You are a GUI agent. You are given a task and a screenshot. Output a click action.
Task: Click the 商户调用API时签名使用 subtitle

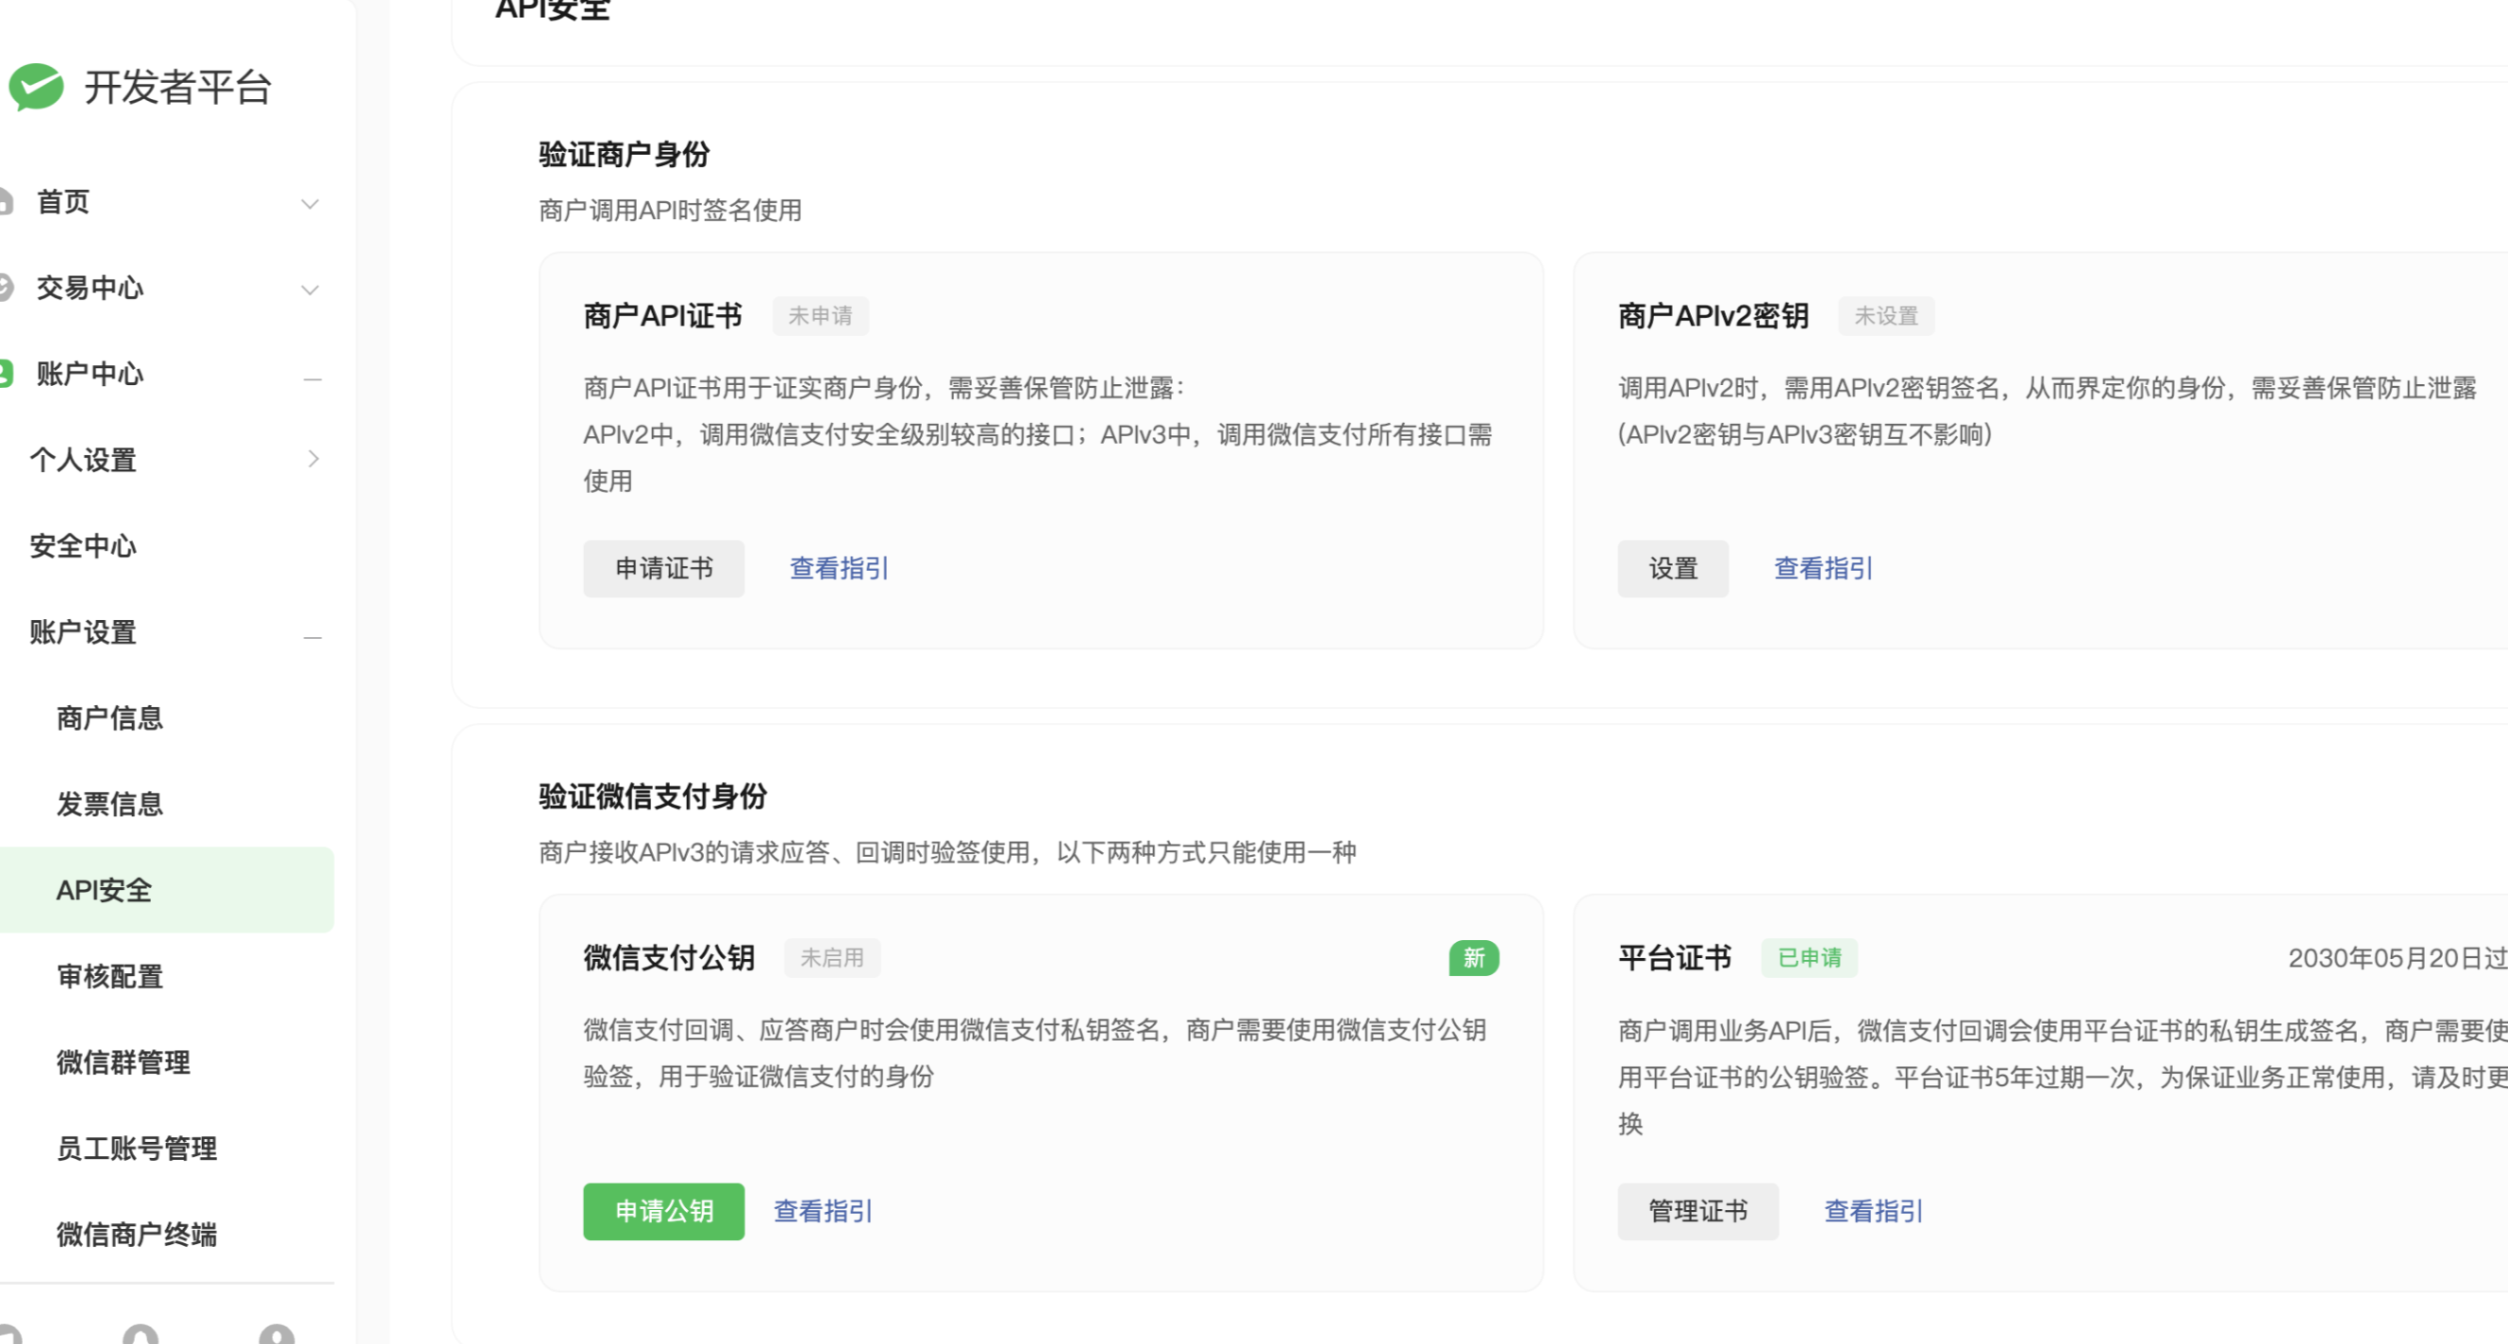[670, 210]
